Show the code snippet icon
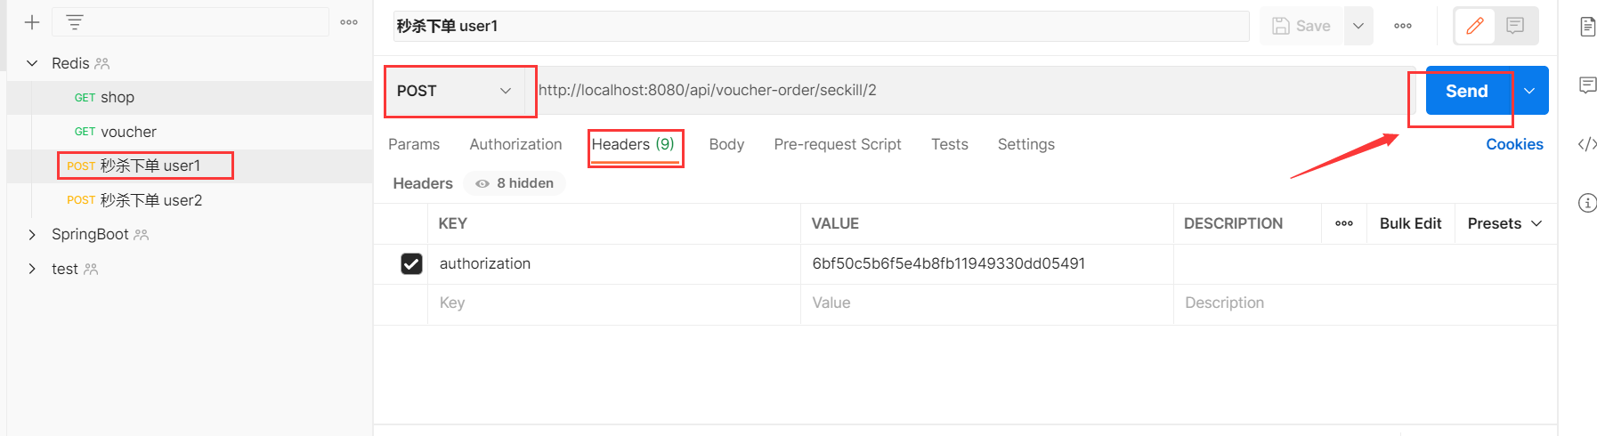Image resolution: width=1597 pixels, height=436 pixels. click(x=1587, y=144)
